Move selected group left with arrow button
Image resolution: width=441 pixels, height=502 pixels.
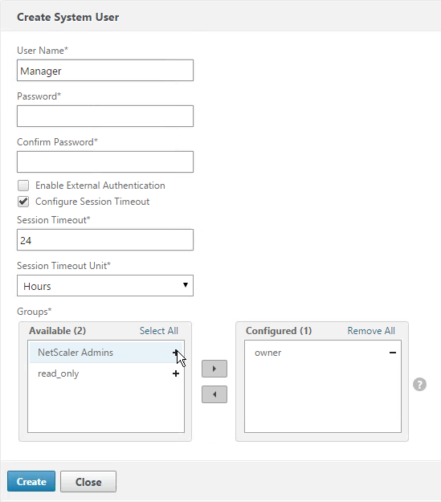[214, 394]
